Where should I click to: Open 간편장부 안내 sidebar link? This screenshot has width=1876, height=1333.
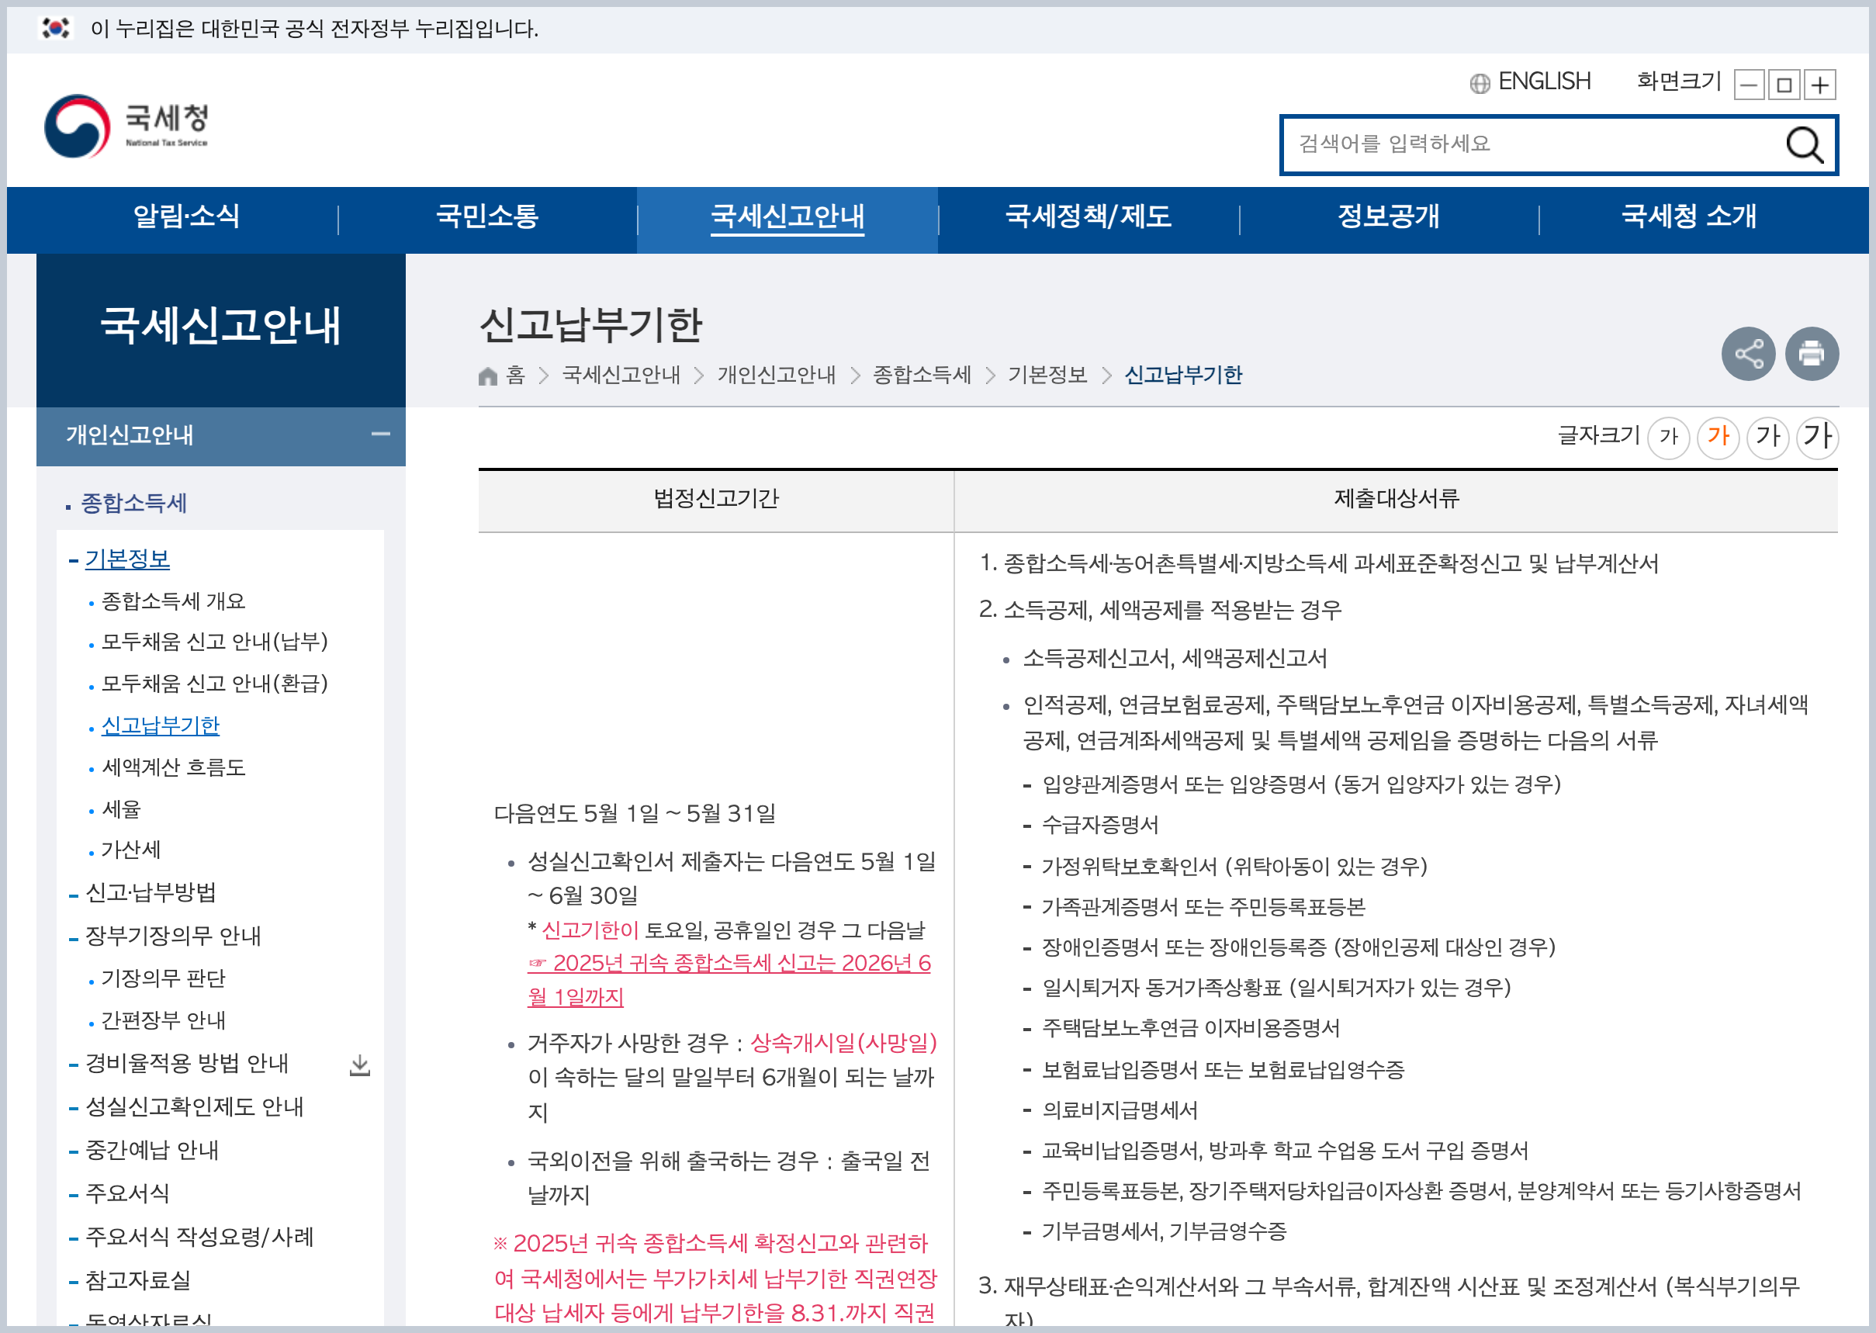tap(163, 1020)
